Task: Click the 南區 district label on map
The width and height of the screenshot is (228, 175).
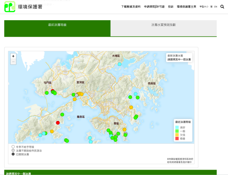Action: click(x=116, y=124)
